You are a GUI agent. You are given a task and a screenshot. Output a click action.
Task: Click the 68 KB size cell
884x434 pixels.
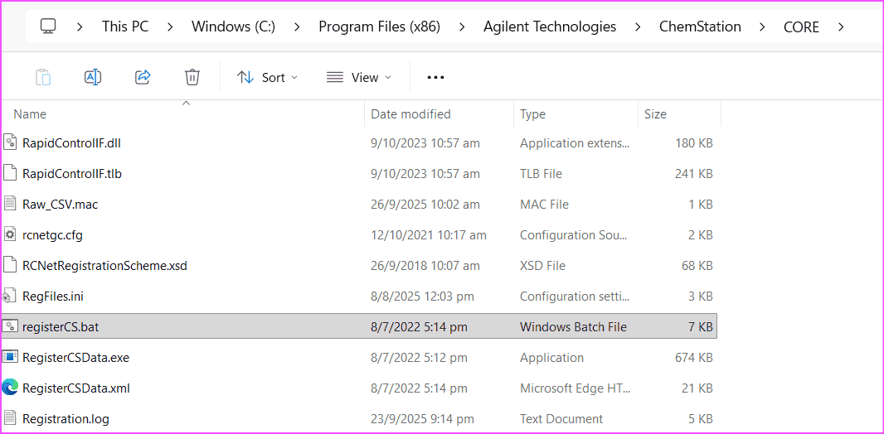697,265
